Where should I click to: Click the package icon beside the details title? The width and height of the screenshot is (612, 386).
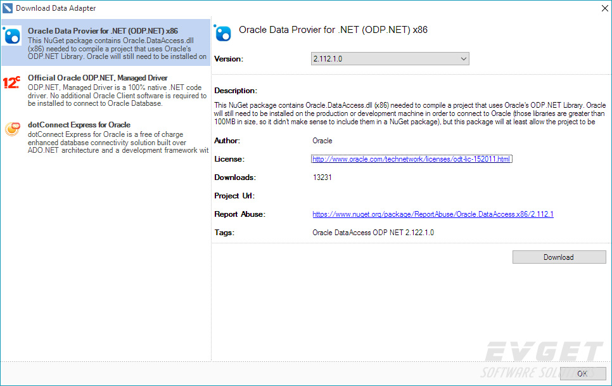click(223, 33)
